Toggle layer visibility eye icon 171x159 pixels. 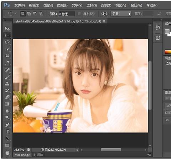point(167,120)
